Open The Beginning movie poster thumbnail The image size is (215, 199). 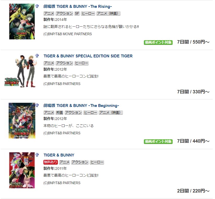click(x=22, y=121)
